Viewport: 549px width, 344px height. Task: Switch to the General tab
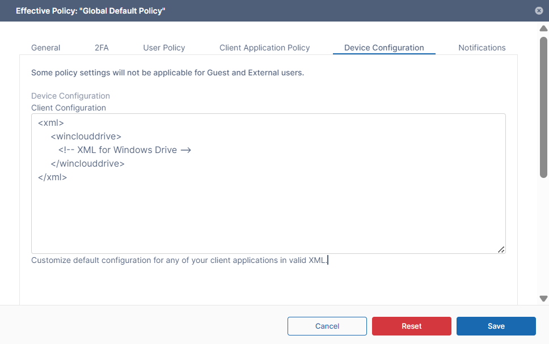point(45,48)
